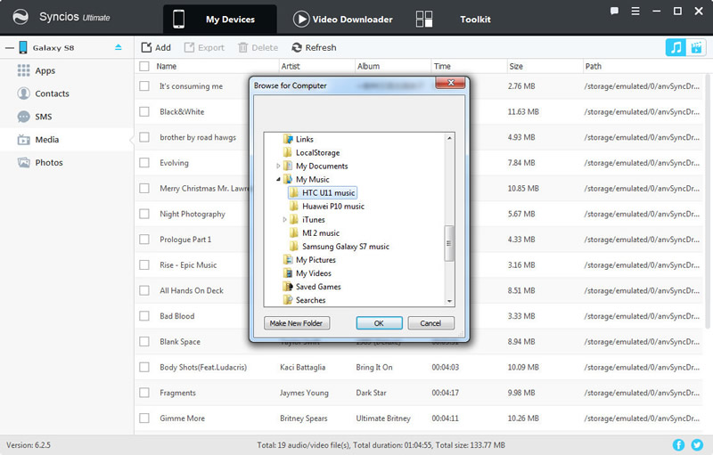713x455 pixels.
Task: Select the HTC U11 music folder
Action: [323, 193]
